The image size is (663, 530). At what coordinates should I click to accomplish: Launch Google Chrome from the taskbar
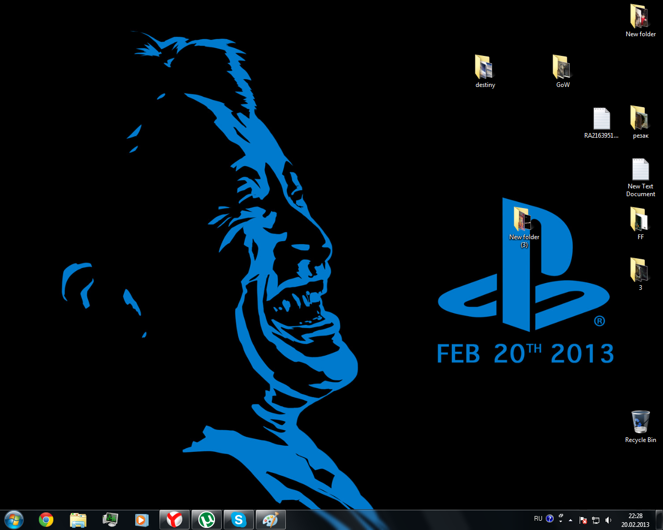[45, 519]
